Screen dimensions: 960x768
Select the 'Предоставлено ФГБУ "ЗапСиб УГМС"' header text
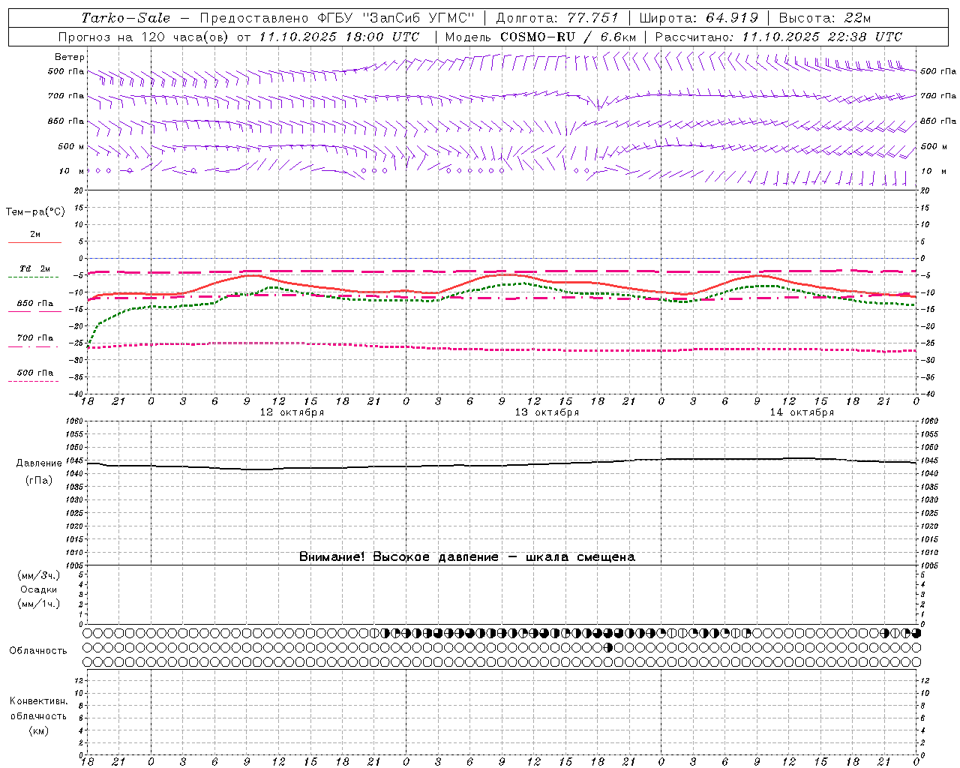[337, 18]
